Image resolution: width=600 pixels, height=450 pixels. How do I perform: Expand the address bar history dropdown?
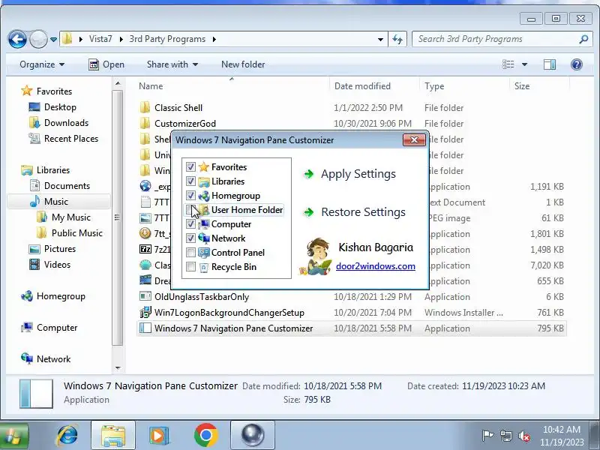click(x=380, y=40)
